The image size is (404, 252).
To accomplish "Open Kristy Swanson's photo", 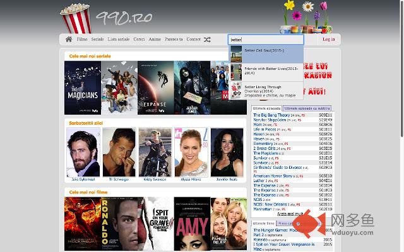I will pos(155,152).
